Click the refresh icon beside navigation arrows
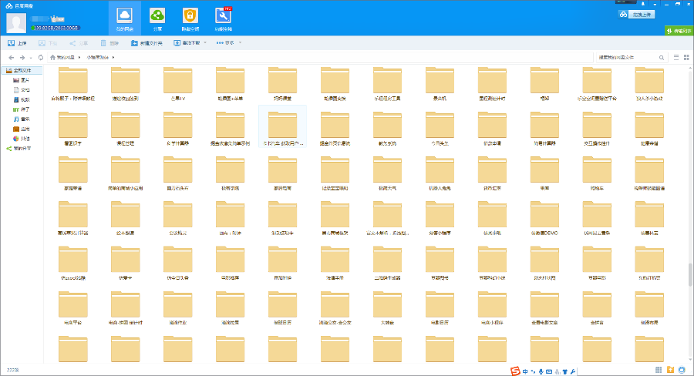This screenshot has height=376, width=694. click(40, 58)
